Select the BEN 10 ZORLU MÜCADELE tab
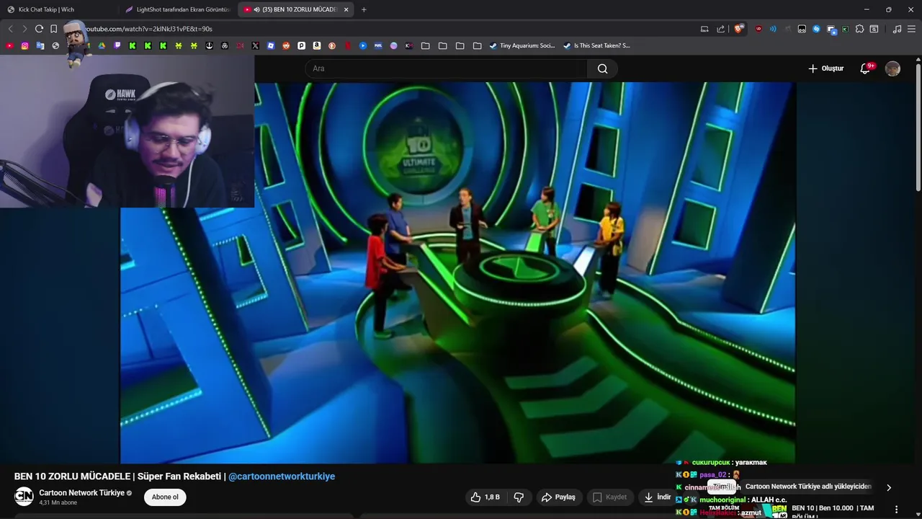The height and width of the screenshot is (519, 922). [295, 9]
